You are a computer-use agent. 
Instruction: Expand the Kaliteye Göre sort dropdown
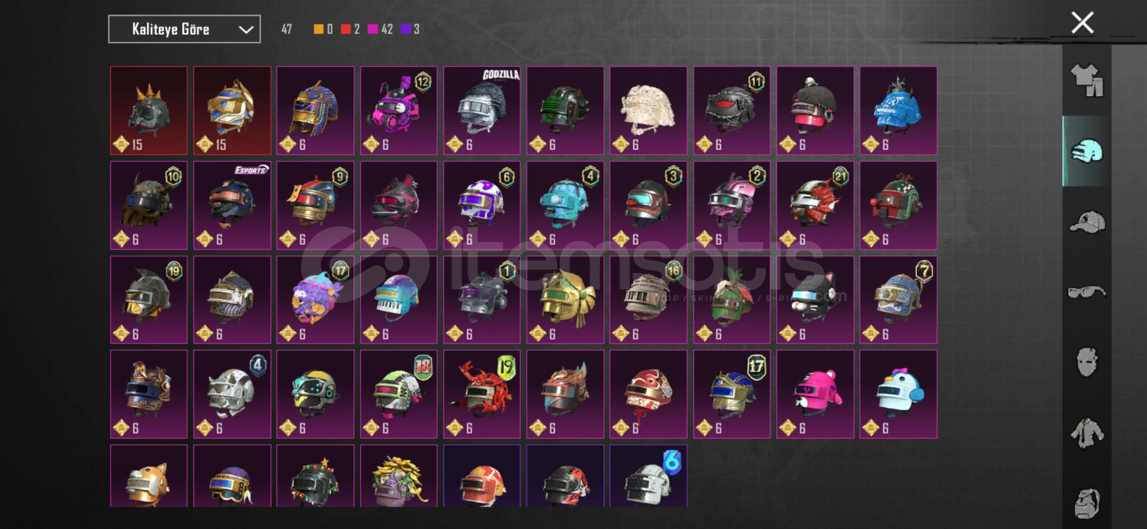[x=184, y=29]
